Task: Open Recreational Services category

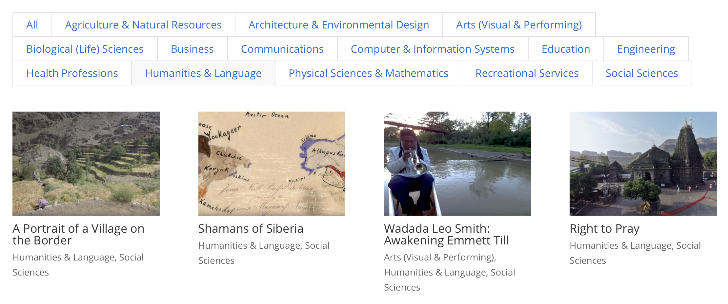Action: point(527,73)
